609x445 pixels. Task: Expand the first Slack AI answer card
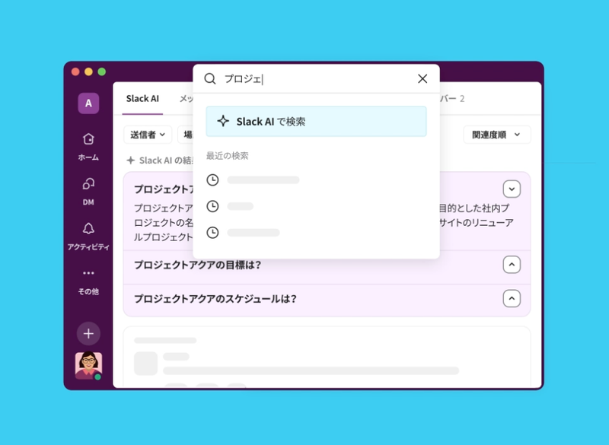511,187
